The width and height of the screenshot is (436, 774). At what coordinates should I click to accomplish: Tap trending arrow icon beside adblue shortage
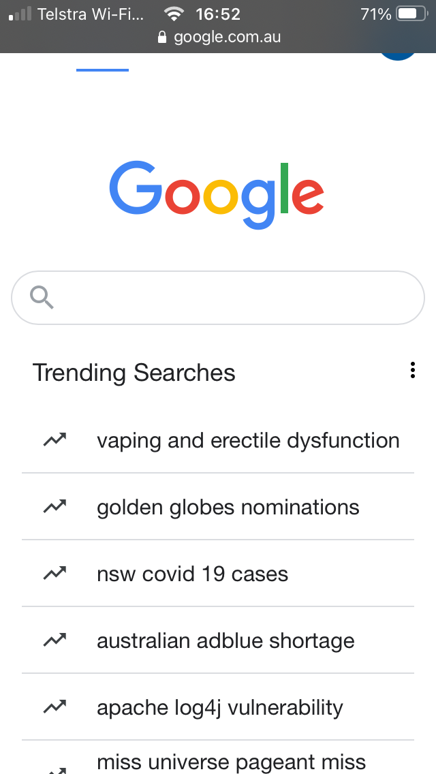click(54, 640)
